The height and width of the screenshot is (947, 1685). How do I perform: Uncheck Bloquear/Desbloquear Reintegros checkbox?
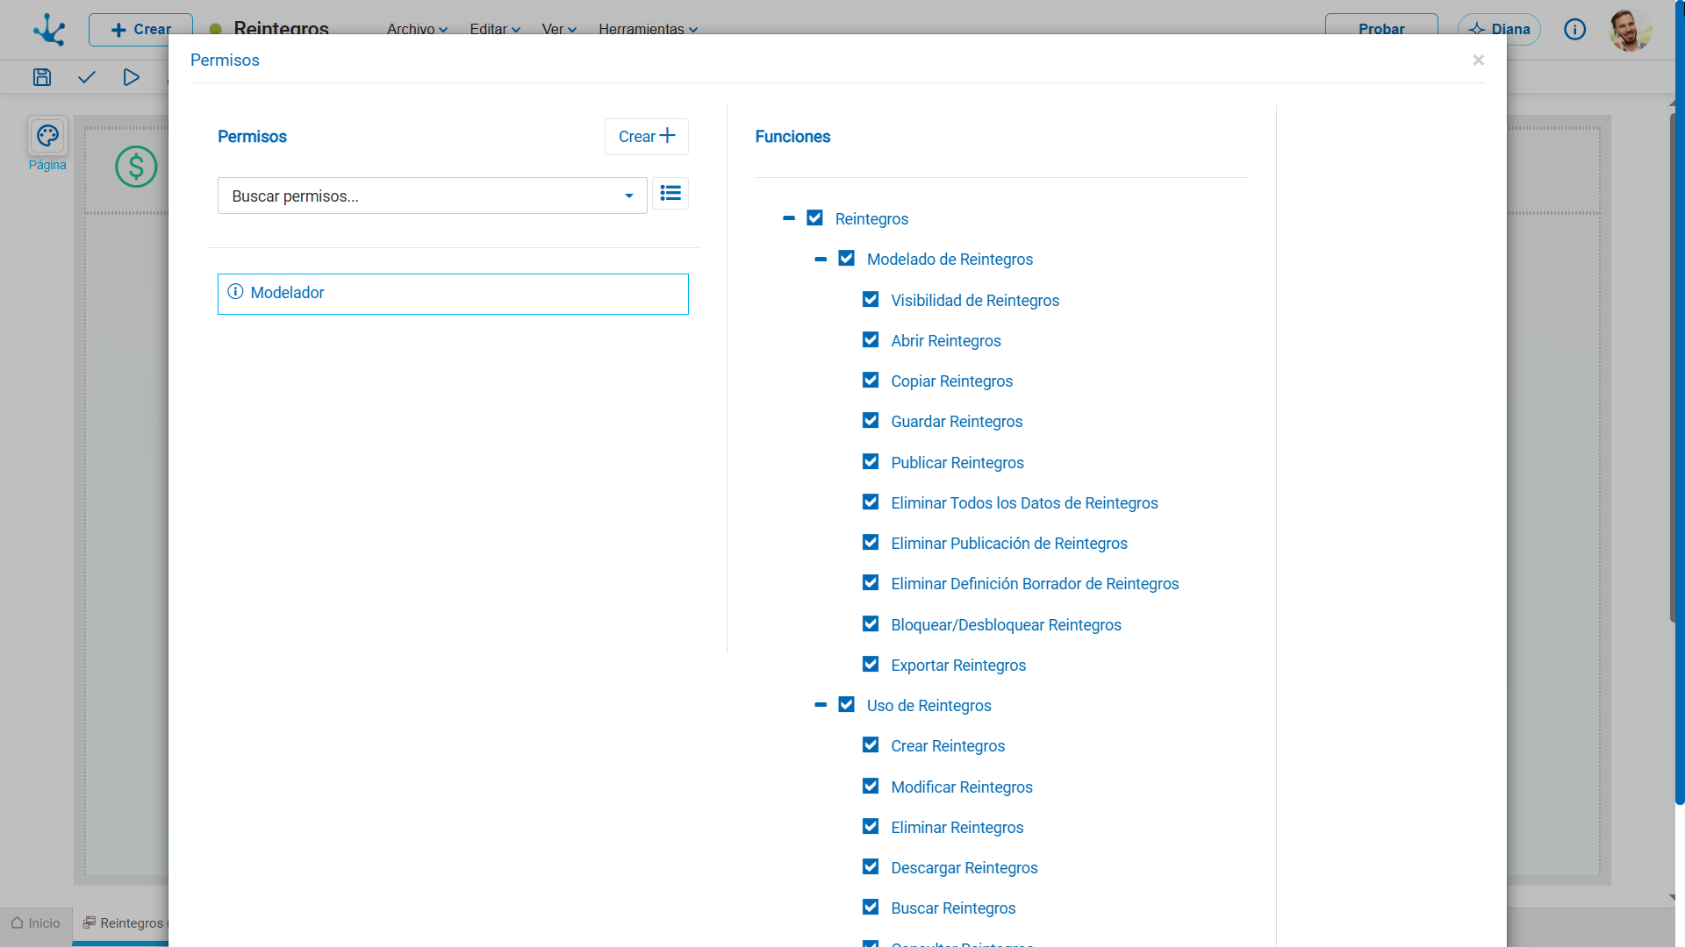pos(871,623)
